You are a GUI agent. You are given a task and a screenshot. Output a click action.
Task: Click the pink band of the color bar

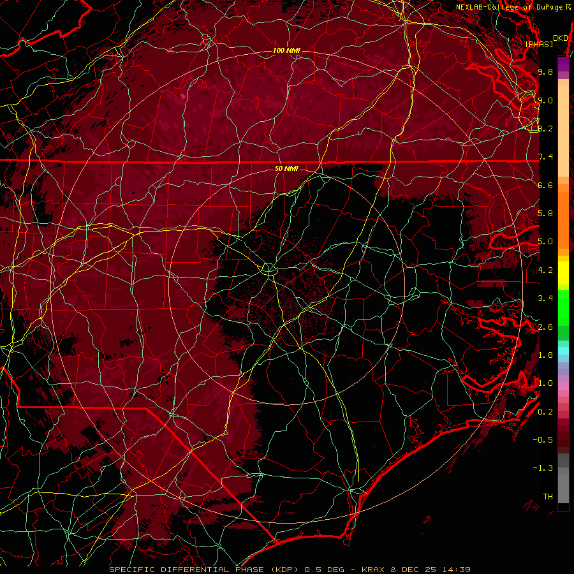coord(563,386)
